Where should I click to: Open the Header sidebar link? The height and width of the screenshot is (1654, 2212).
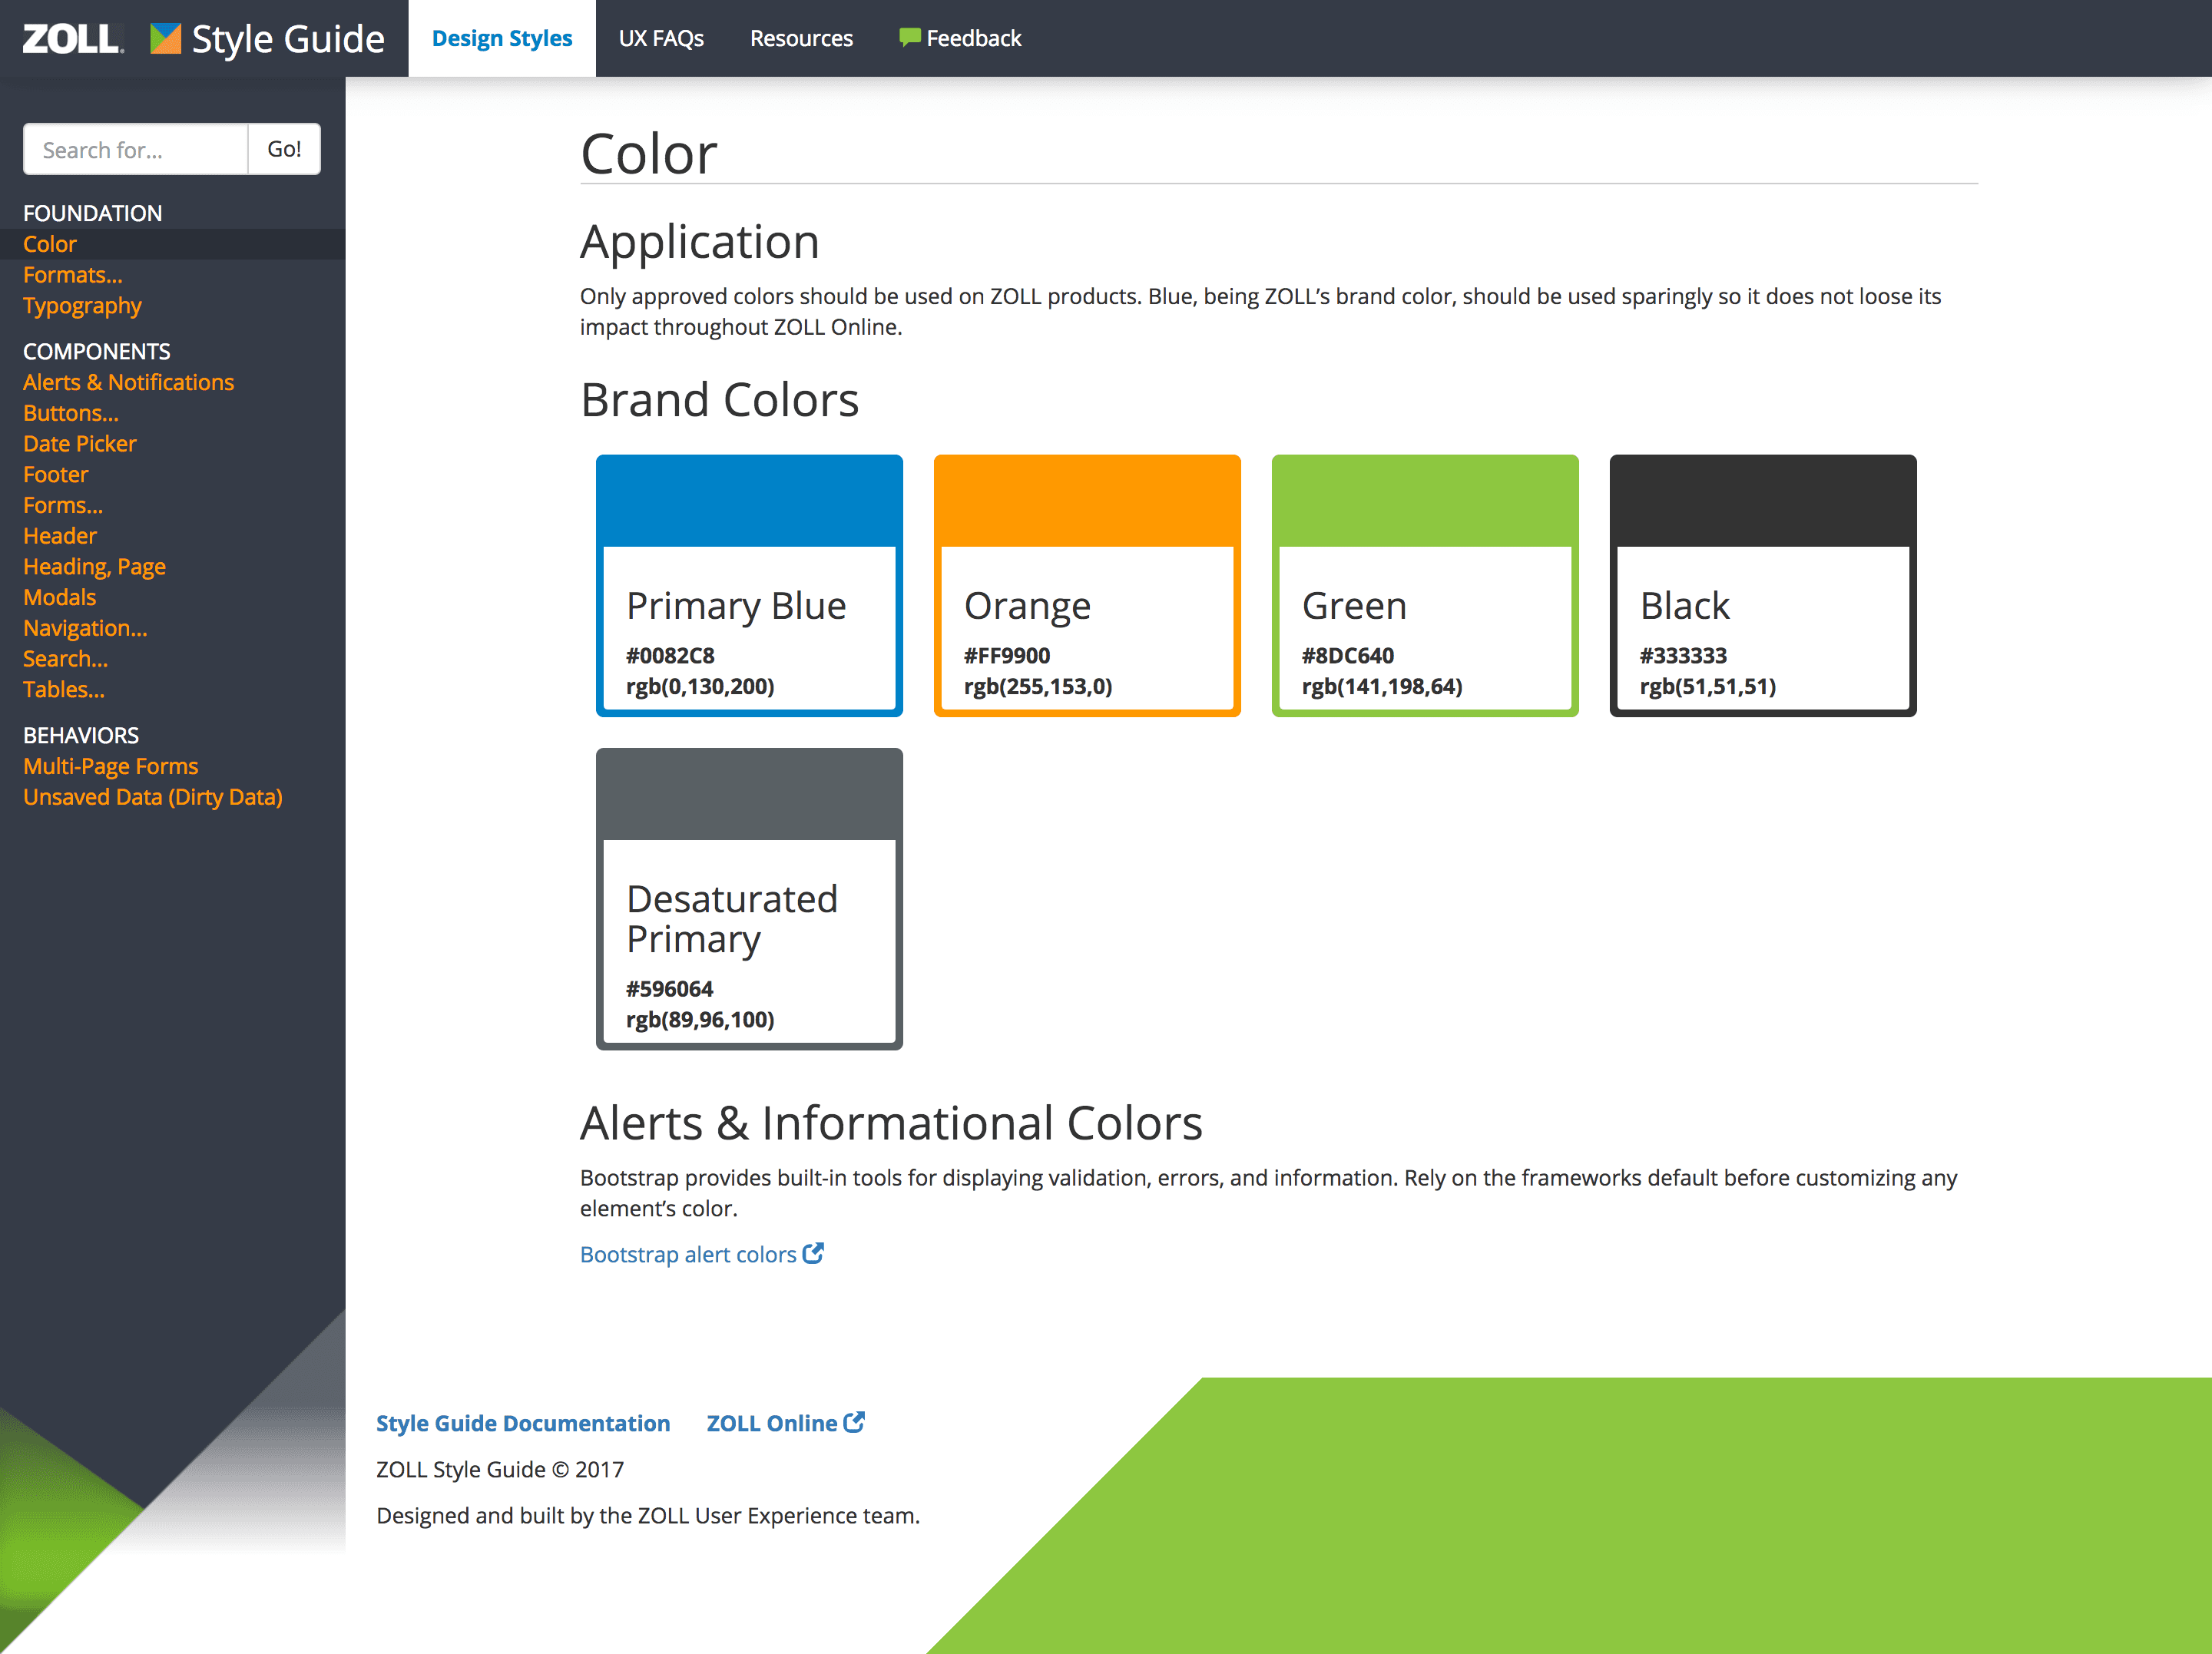(60, 536)
